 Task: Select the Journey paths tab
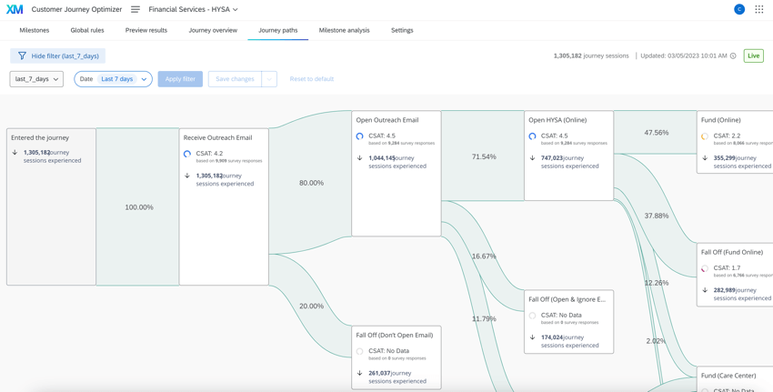point(278,30)
